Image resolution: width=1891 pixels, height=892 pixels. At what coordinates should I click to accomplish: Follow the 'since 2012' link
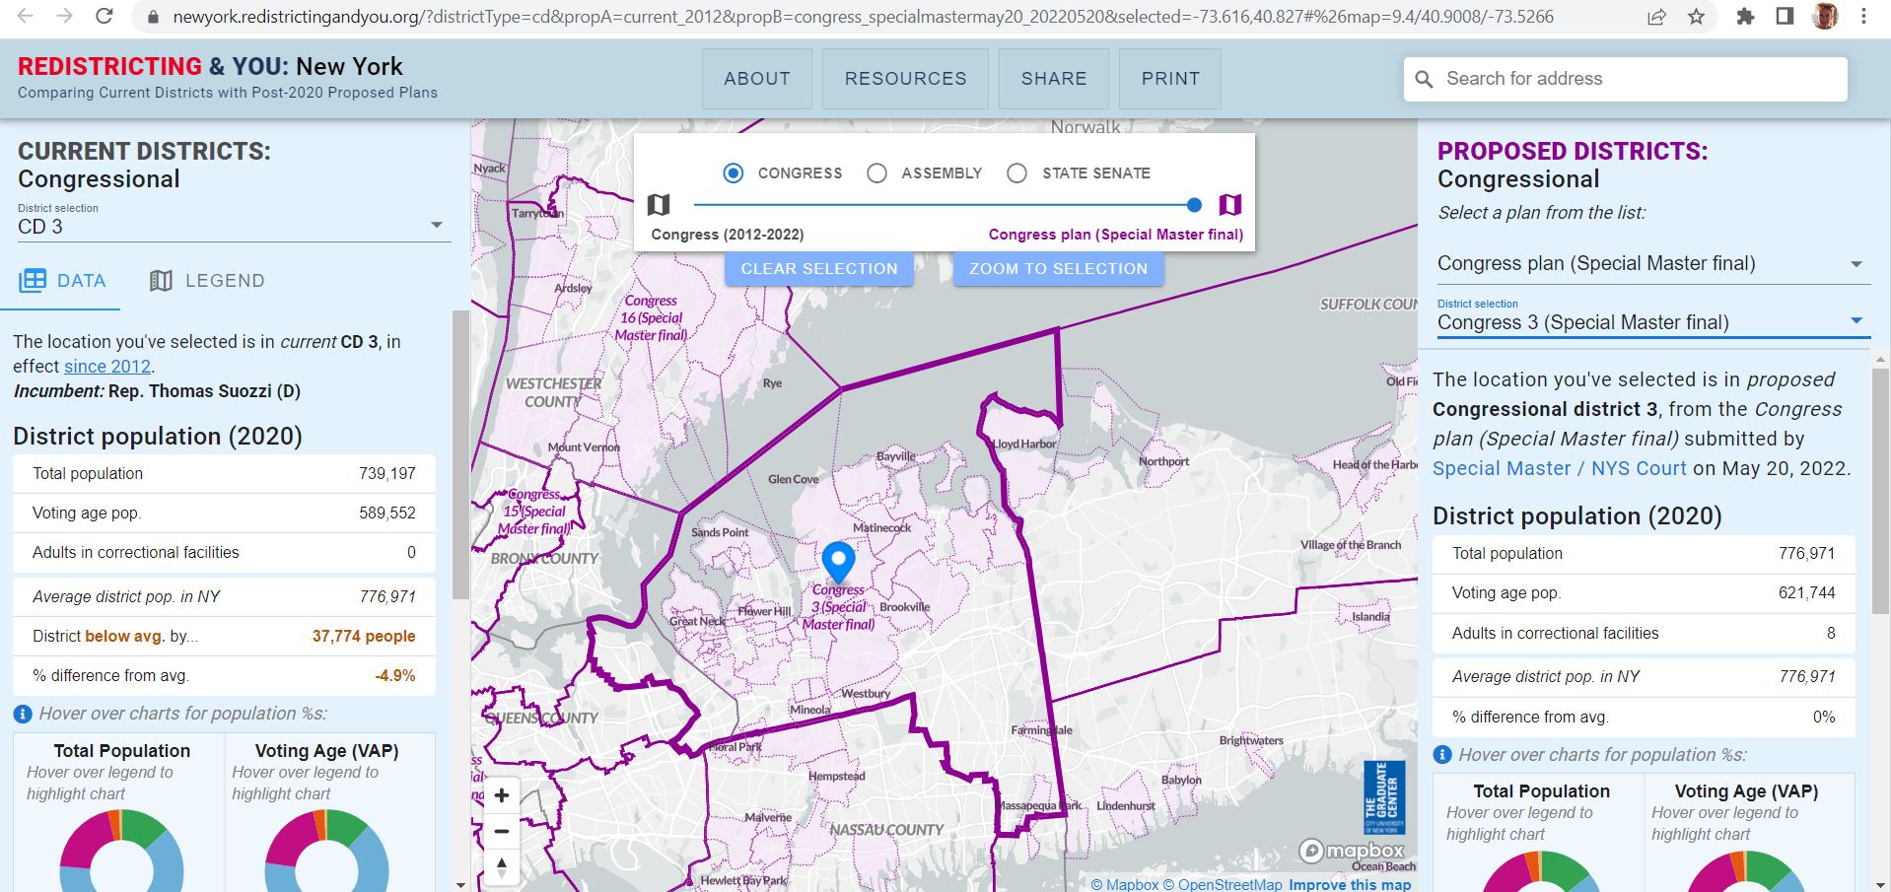point(107,367)
